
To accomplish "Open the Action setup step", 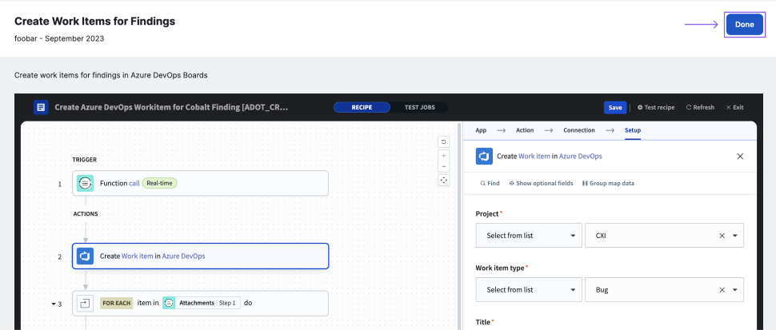I will click(x=525, y=130).
